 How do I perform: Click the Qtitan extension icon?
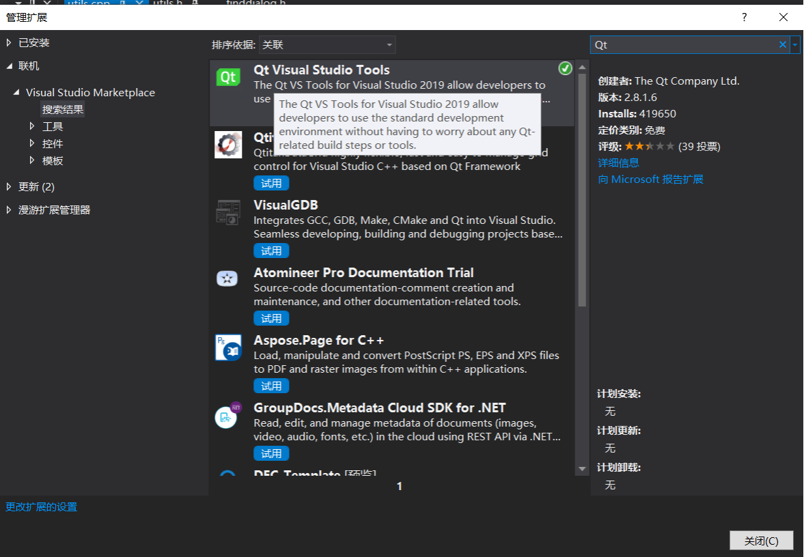[x=228, y=145]
